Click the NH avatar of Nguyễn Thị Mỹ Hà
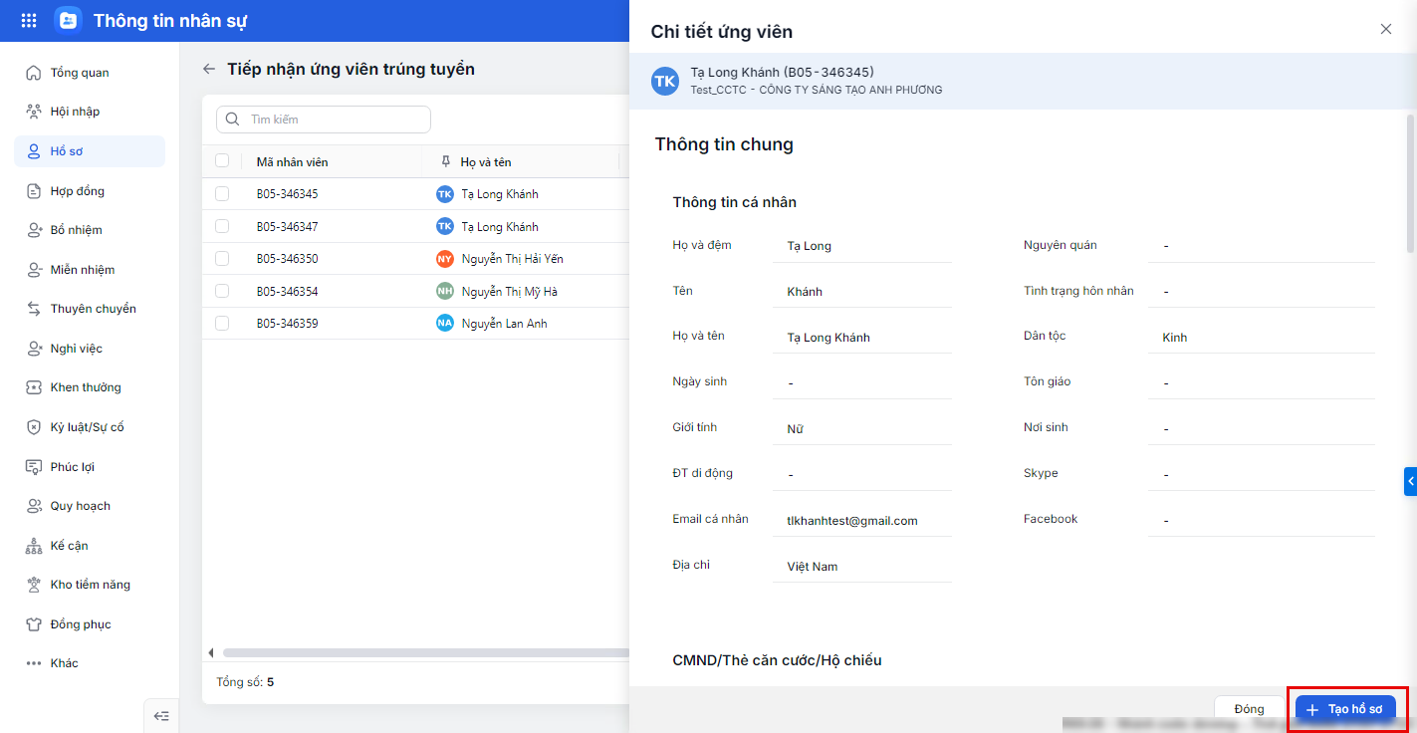Viewport: 1417px width, 733px height. (445, 291)
